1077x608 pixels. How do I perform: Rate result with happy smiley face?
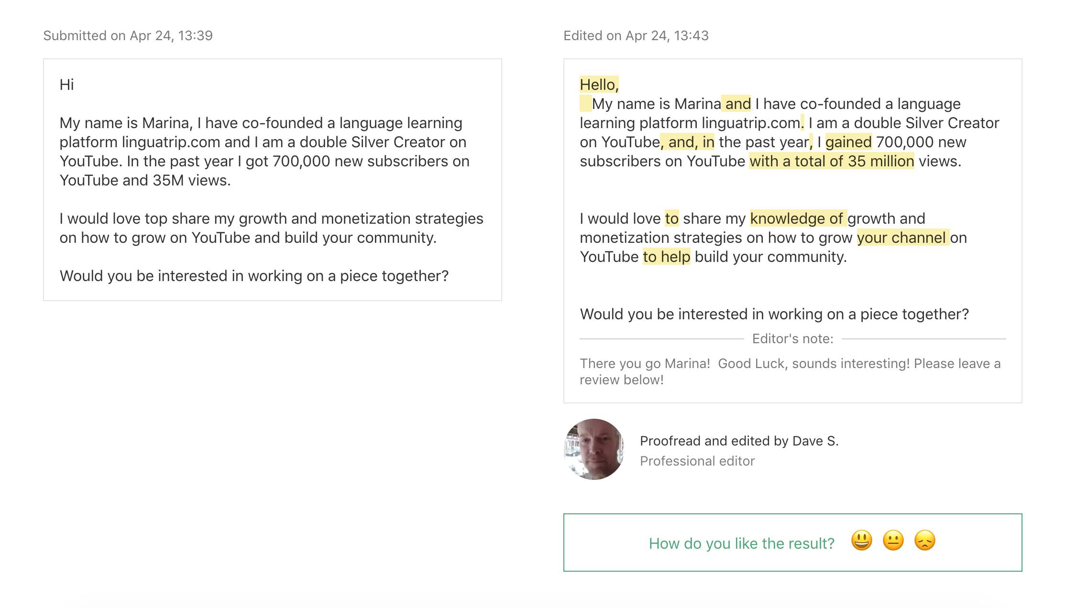pyautogui.click(x=861, y=541)
